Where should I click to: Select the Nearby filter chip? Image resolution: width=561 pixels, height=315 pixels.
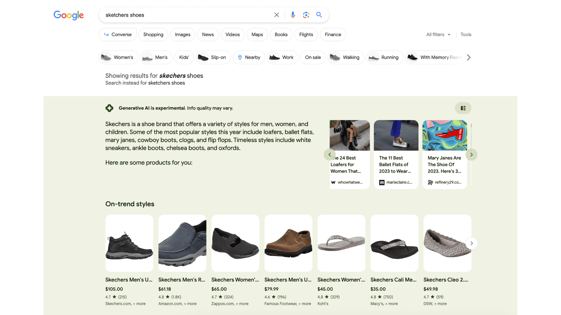(249, 57)
